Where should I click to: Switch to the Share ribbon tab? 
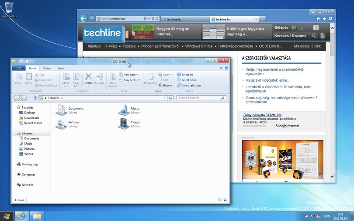(47, 68)
